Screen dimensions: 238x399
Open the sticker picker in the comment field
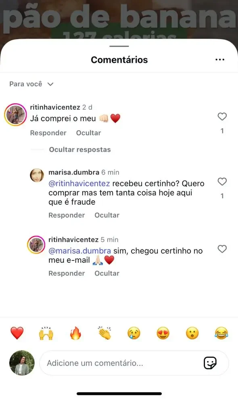tap(209, 363)
